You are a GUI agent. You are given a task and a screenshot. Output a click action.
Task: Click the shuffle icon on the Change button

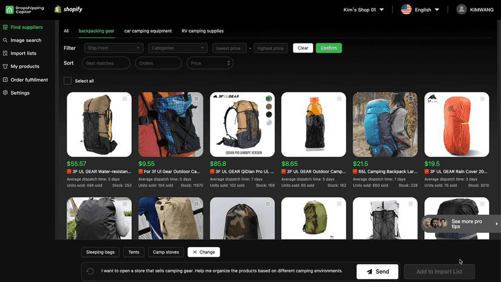(x=195, y=252)
